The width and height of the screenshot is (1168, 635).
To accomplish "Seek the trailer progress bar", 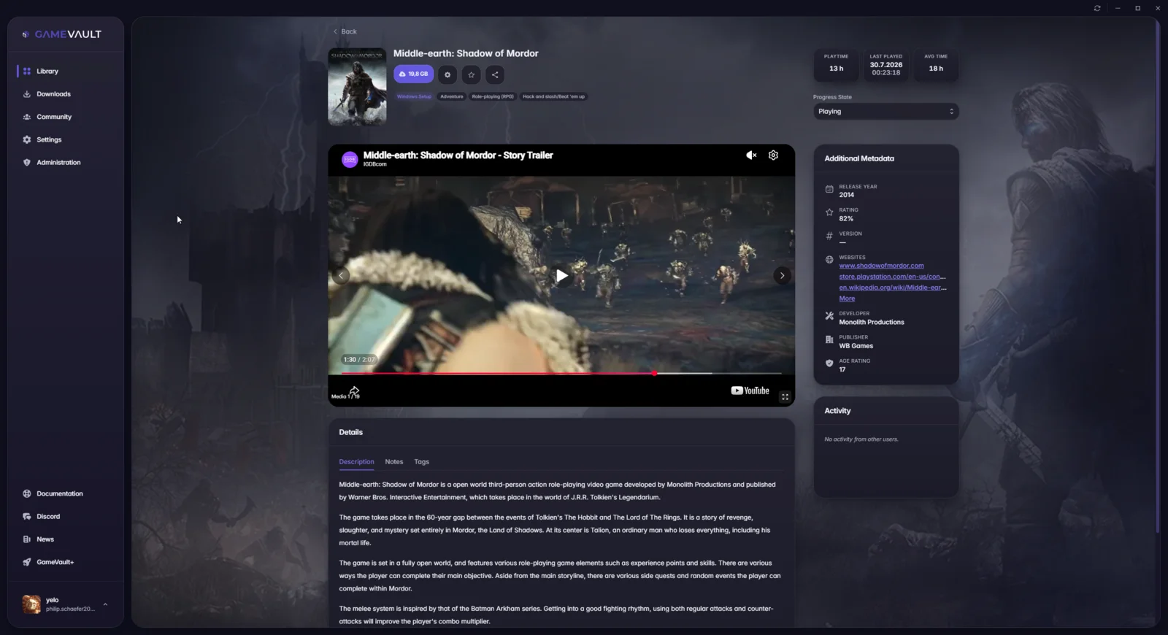I will point(561,374).
